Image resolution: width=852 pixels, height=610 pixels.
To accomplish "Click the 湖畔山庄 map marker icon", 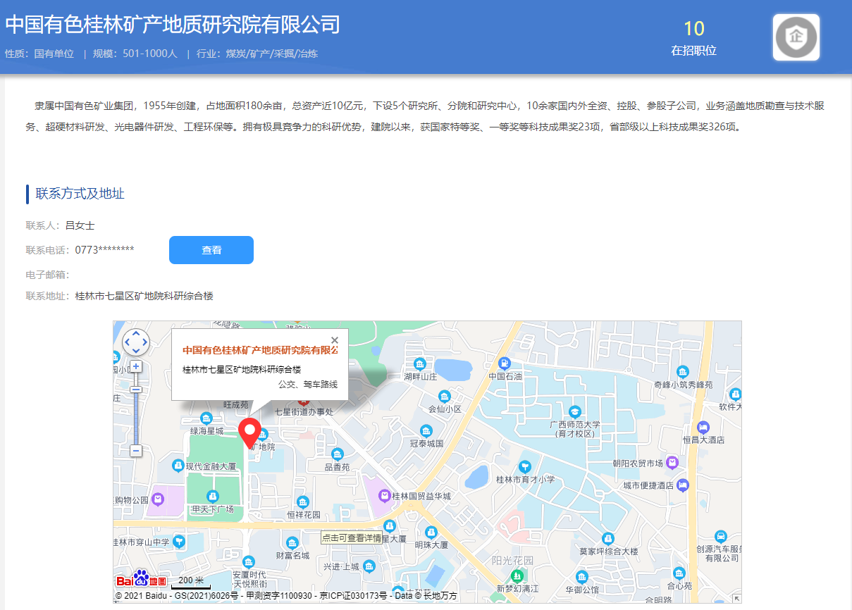I will pyautogui.click(x=420, y=364).
